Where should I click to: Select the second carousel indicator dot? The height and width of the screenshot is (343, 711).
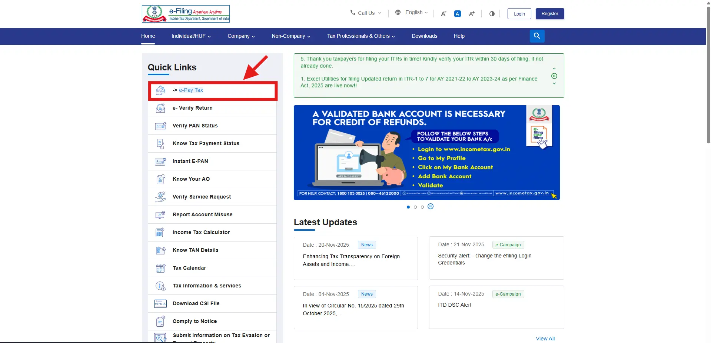click(415, 207)
